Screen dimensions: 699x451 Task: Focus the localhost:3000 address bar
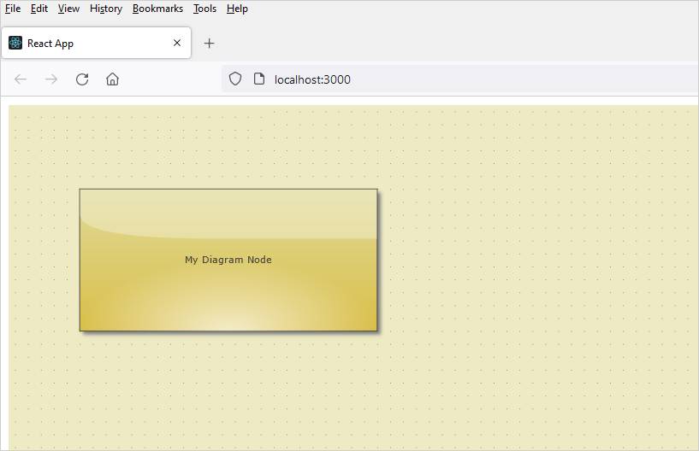(428, 79)
